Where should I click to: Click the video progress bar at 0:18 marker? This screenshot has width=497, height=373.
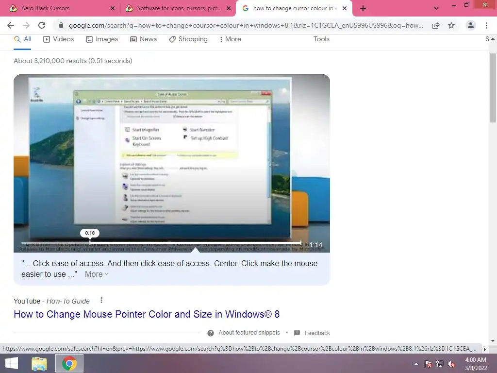pos(90,243)
